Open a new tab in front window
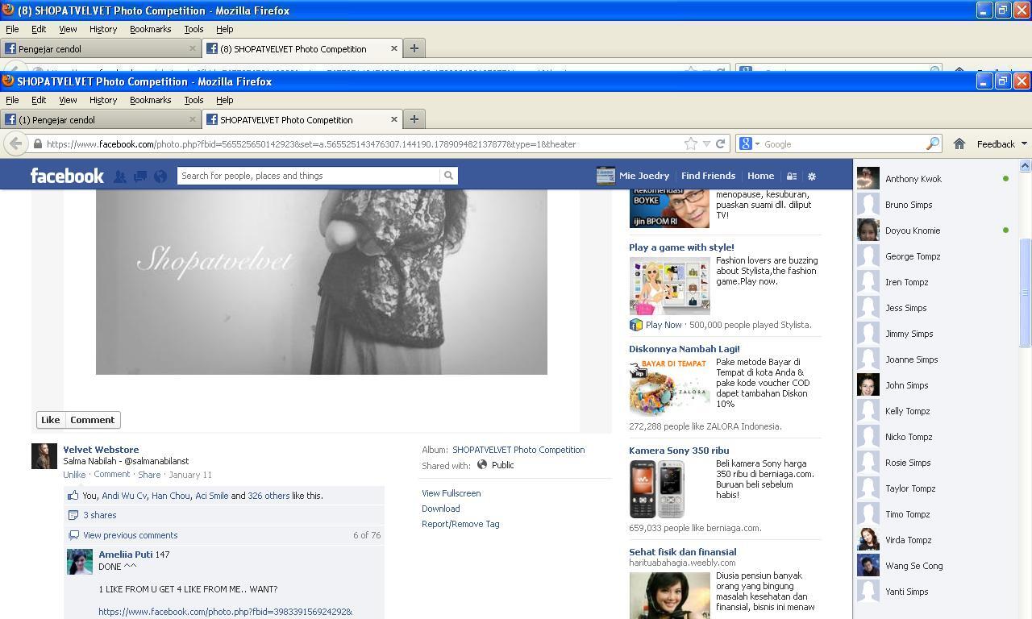This screenshot has width=1032, height=619. pos(414,119)
